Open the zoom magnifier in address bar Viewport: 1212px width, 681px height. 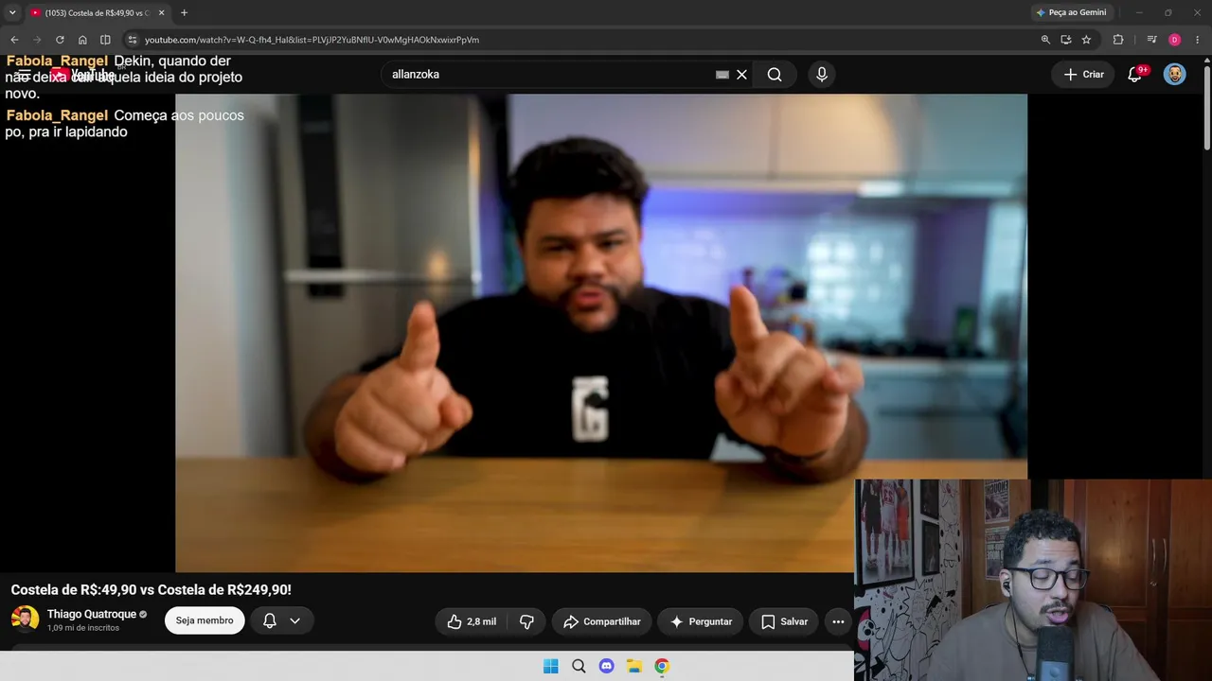1045,40
